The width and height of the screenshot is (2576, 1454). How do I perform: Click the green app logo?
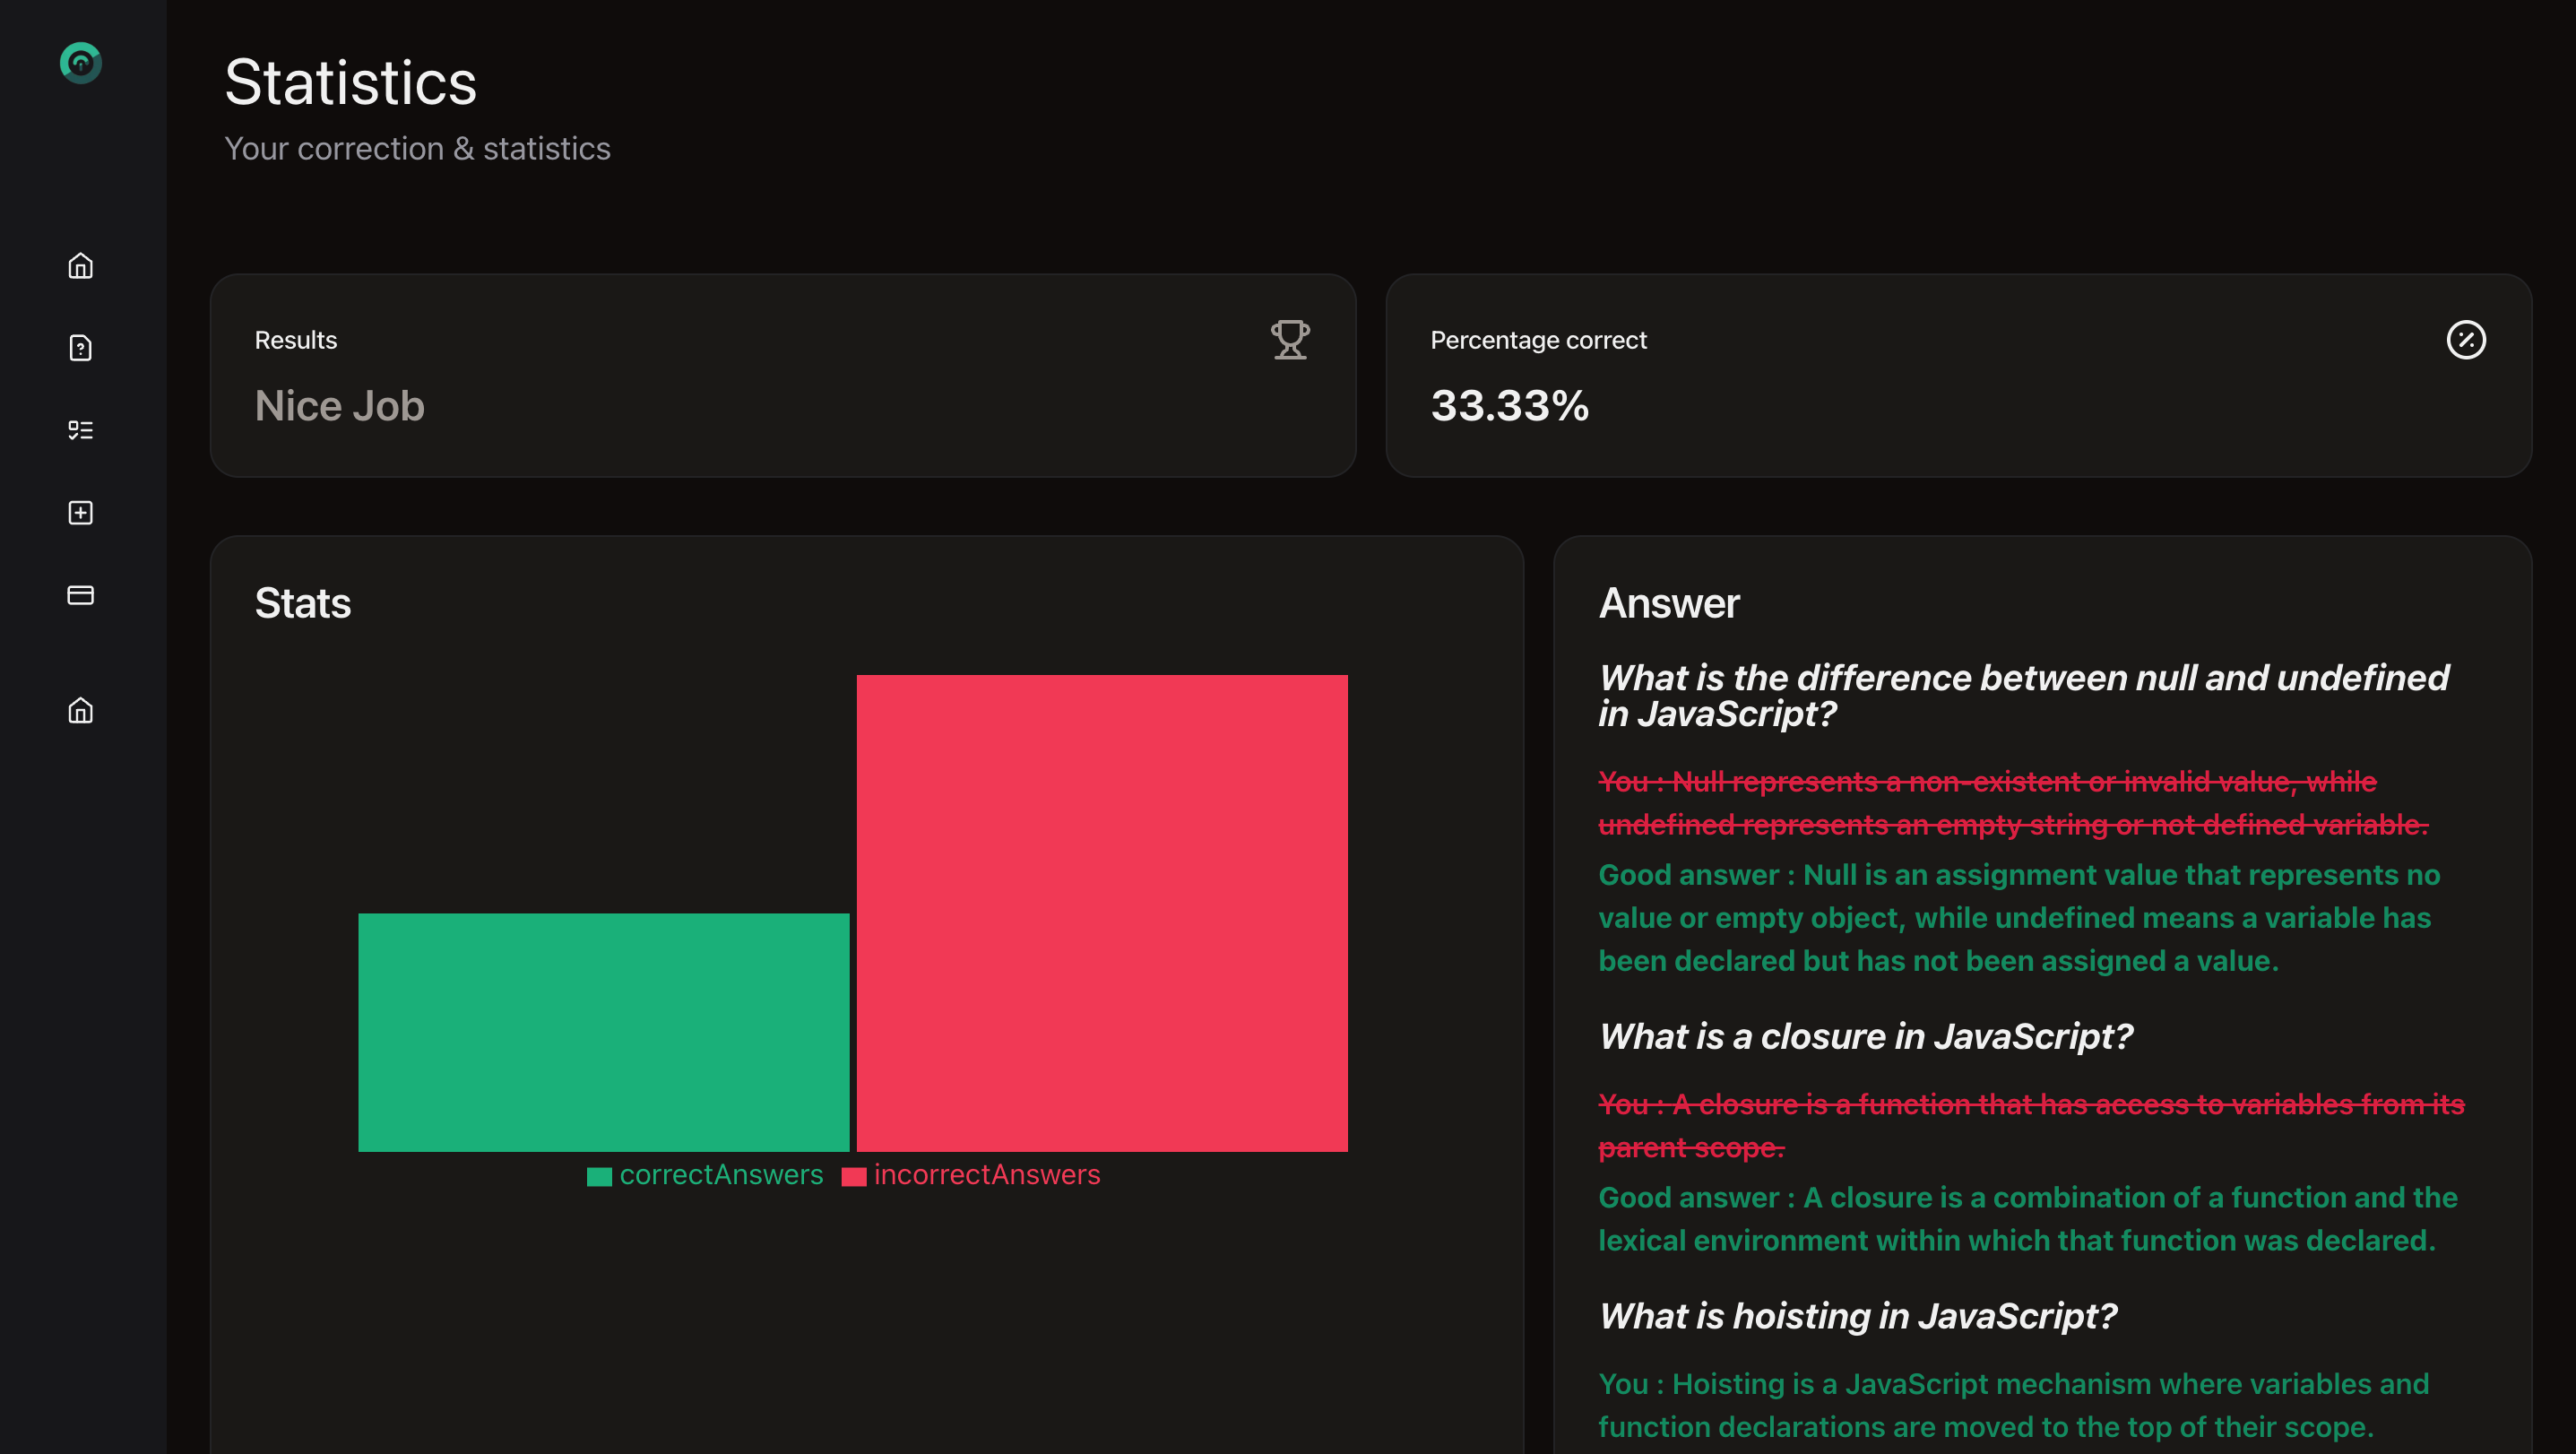[80, 63]
